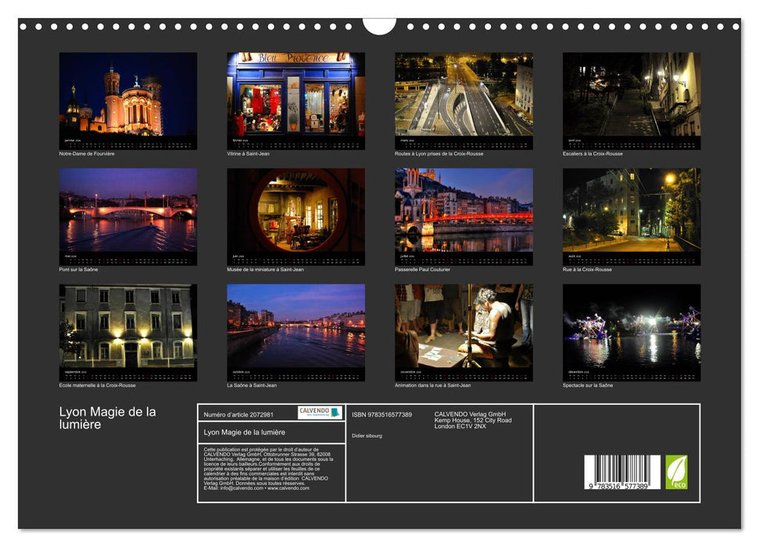Screen dimensions: 759x547
Task: Click the calendar hanging notch at top
Action: tap(379, 27)
